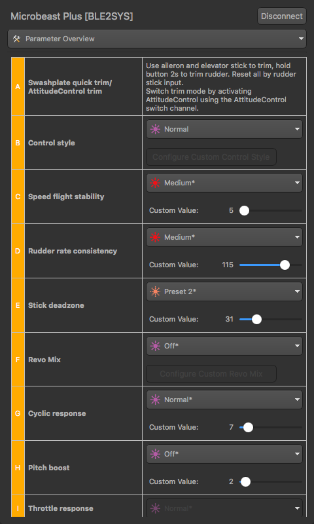Click the Swashplate quick trim label
Screen dimensions: 314x524
click(70, 86)
